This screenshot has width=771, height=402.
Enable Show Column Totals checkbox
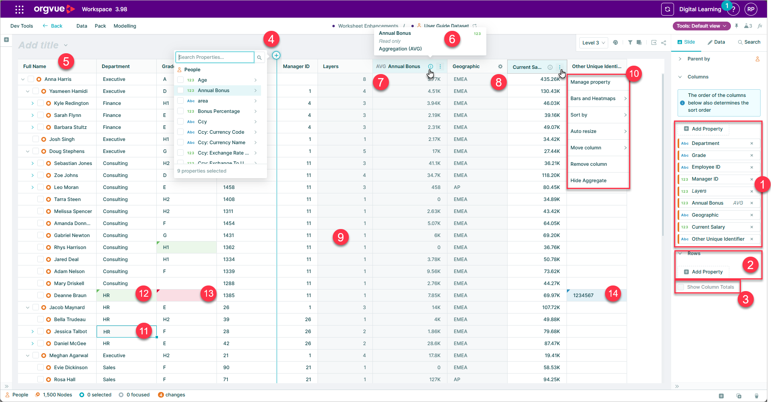click(681, 287)
